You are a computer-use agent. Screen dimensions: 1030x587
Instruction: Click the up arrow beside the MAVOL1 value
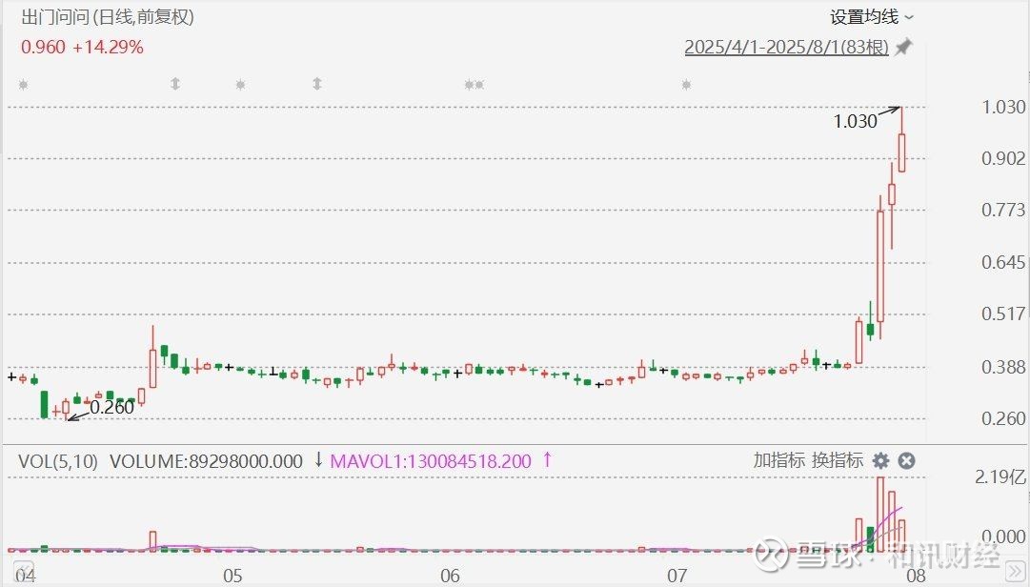[547, 459]
